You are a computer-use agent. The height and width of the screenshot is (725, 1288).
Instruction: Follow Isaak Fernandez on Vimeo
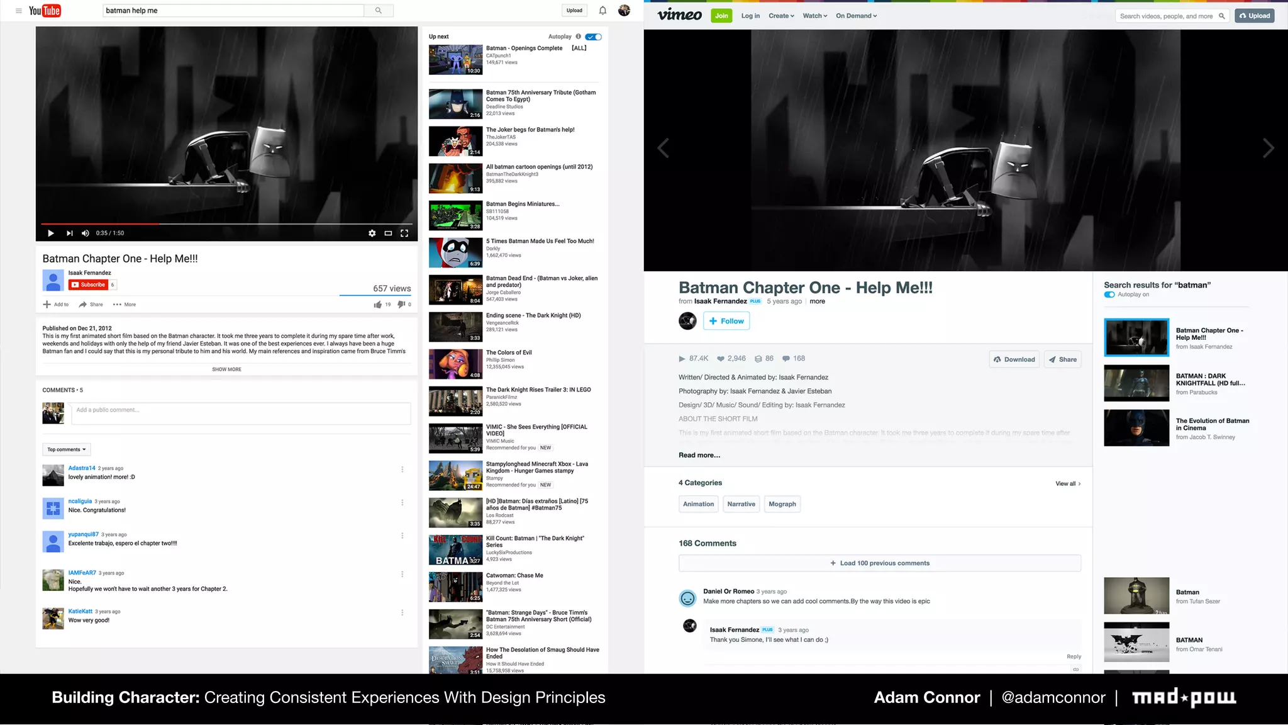[726, 321]
